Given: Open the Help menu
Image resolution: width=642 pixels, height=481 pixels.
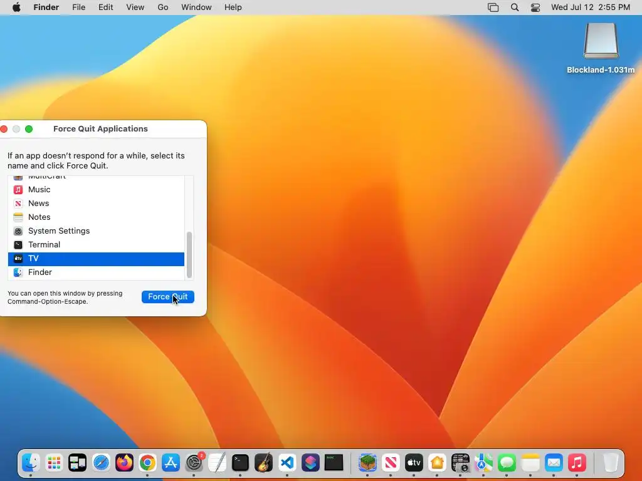Looking at the screenshot, I should point(233,8).
